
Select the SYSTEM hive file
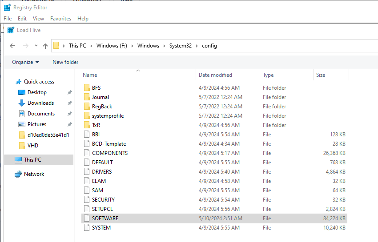tap(101, 228)
